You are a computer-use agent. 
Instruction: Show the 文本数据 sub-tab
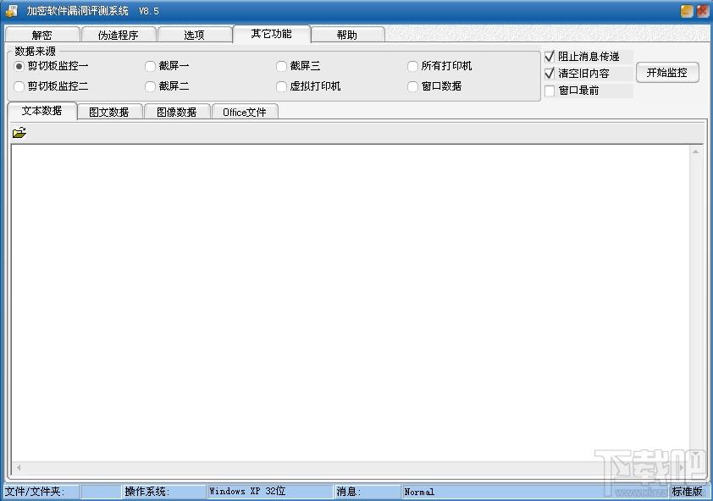[x=41, y=111]
